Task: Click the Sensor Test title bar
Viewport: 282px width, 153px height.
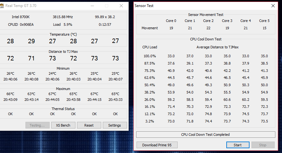Action: click(191, 6)
